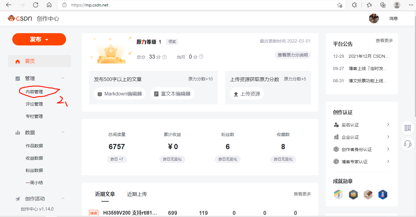Open 专栏管理 in sidebar
This screenshot has height=217, width=416.
tap(34, 116)
